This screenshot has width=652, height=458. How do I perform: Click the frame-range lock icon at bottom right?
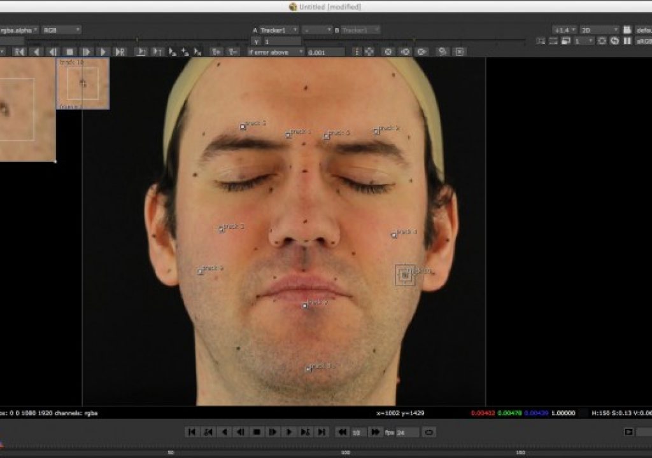(628, 432)
